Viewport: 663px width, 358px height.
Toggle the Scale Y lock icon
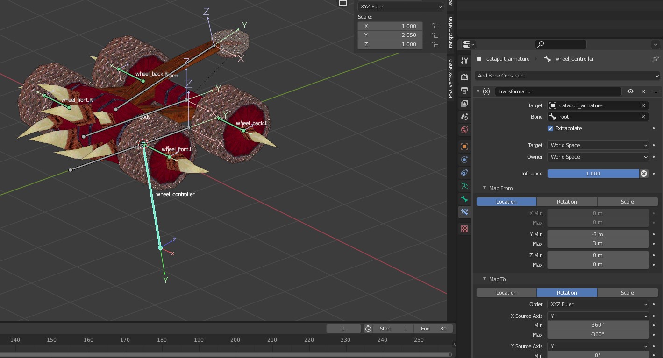[435, 35]
